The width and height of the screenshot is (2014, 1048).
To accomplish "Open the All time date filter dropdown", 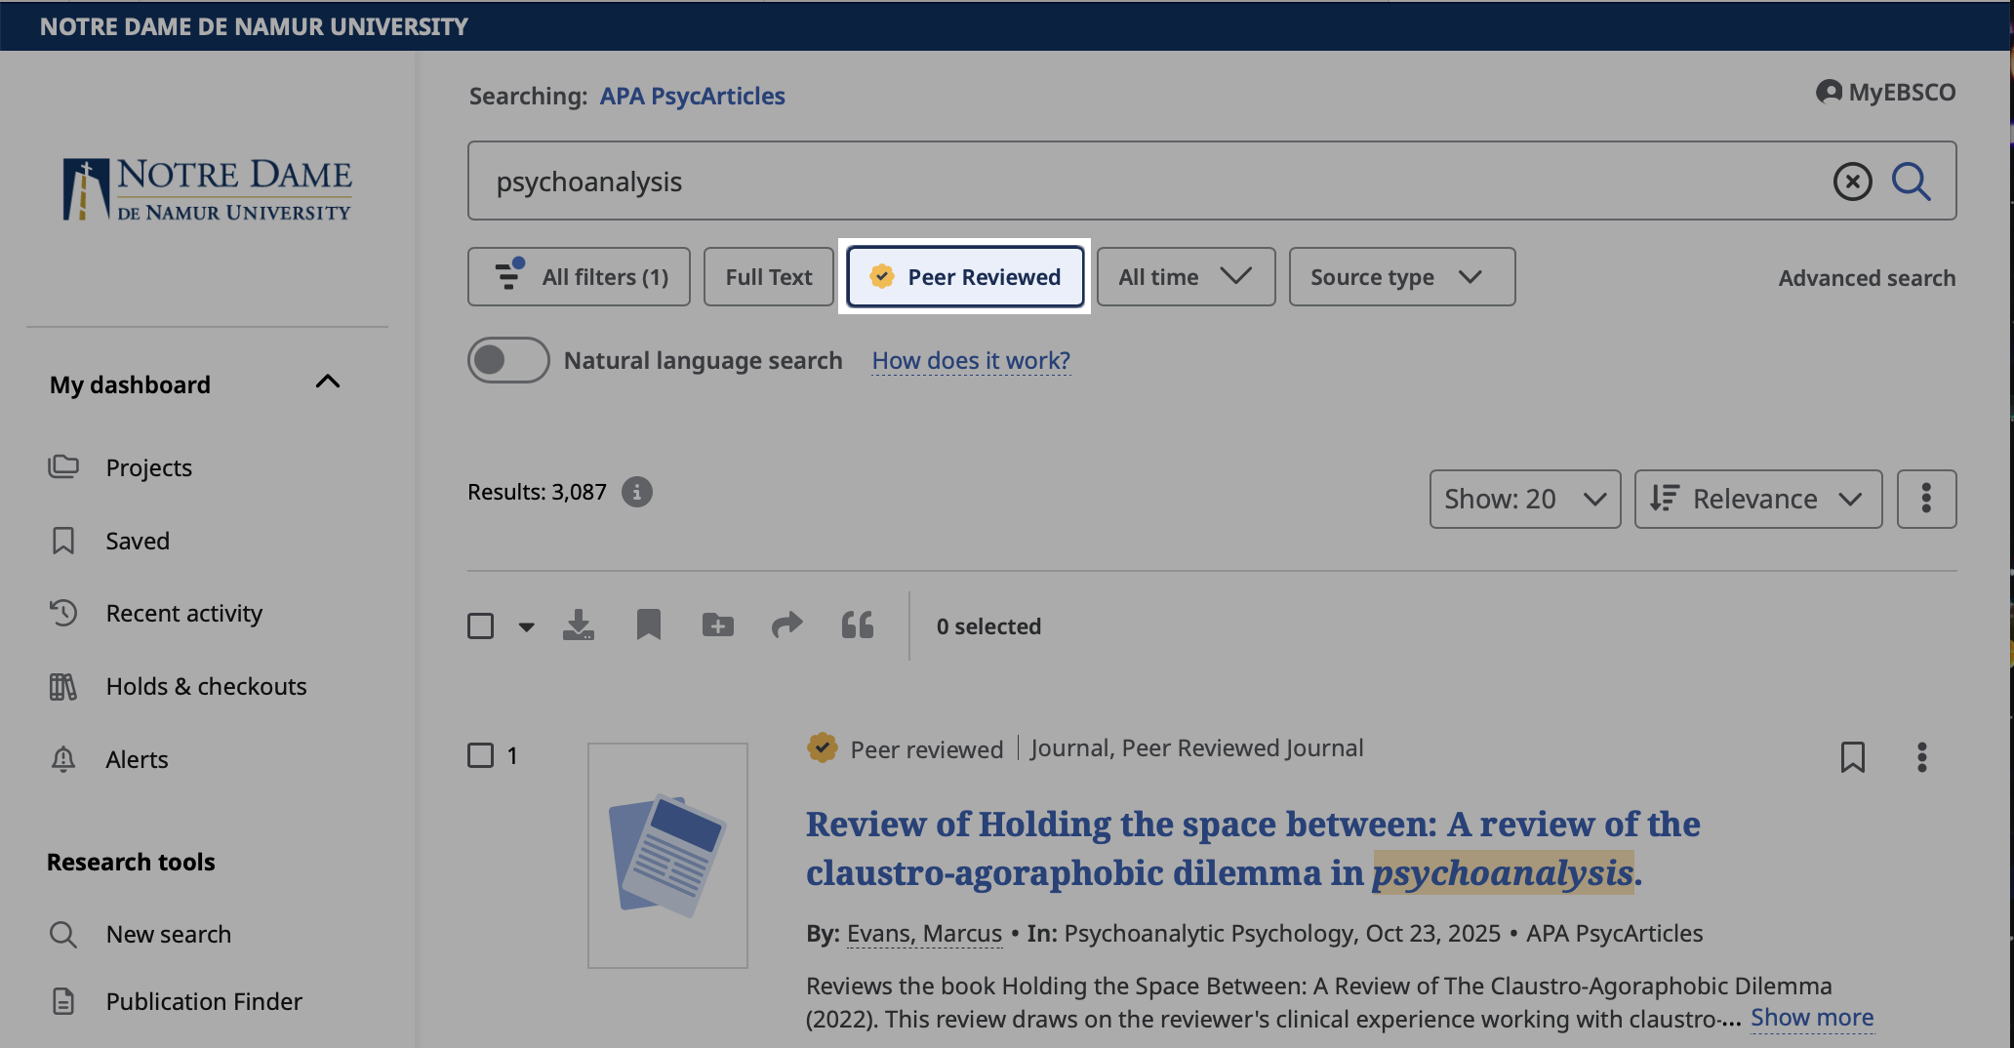I will point(1185,276).
